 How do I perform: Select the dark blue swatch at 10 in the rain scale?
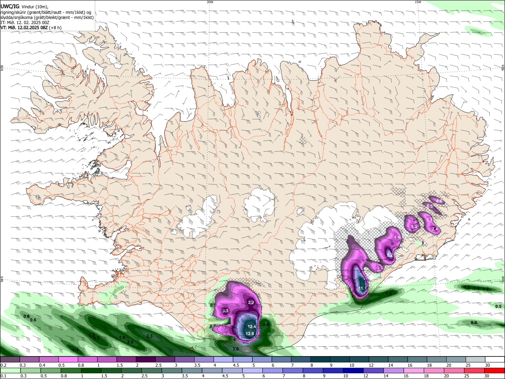click(x=352, y=370)
